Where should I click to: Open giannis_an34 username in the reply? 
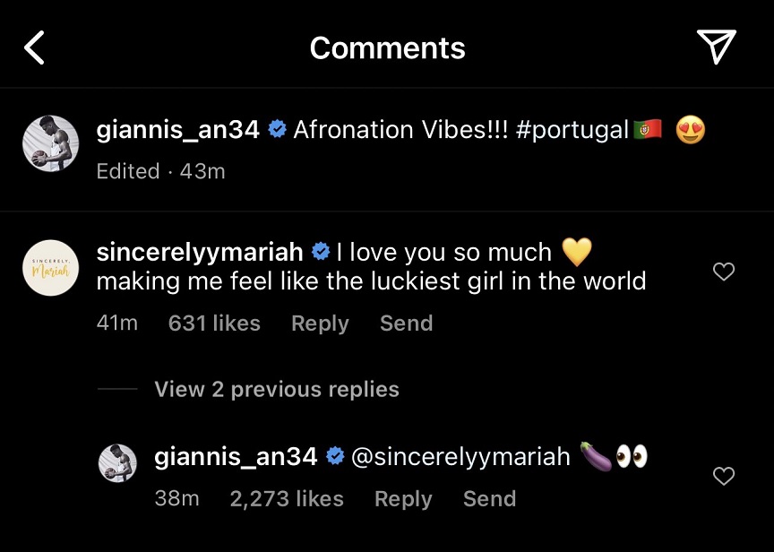point(236,457)
